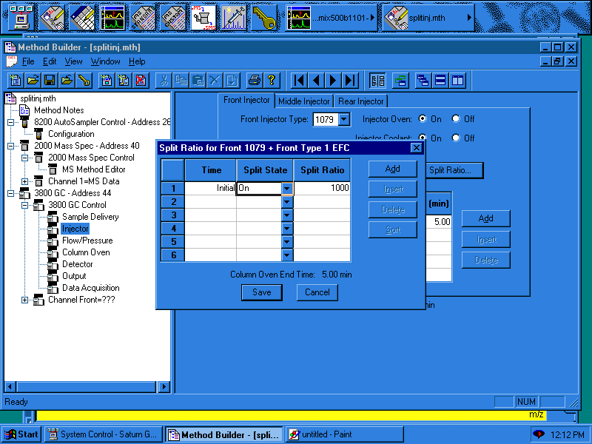
Task: Expand the Channel 1=MS Data node
Action: point(24,181)
